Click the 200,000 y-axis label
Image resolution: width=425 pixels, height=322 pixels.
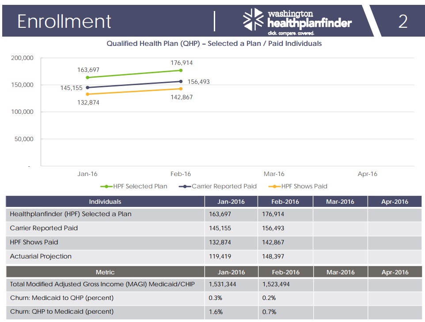tap(22, 58)
